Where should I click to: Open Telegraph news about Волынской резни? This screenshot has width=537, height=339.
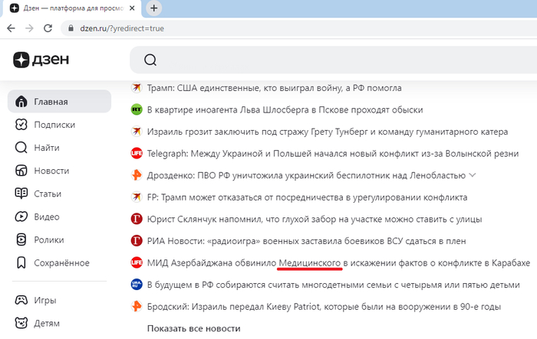pos(333,154)
